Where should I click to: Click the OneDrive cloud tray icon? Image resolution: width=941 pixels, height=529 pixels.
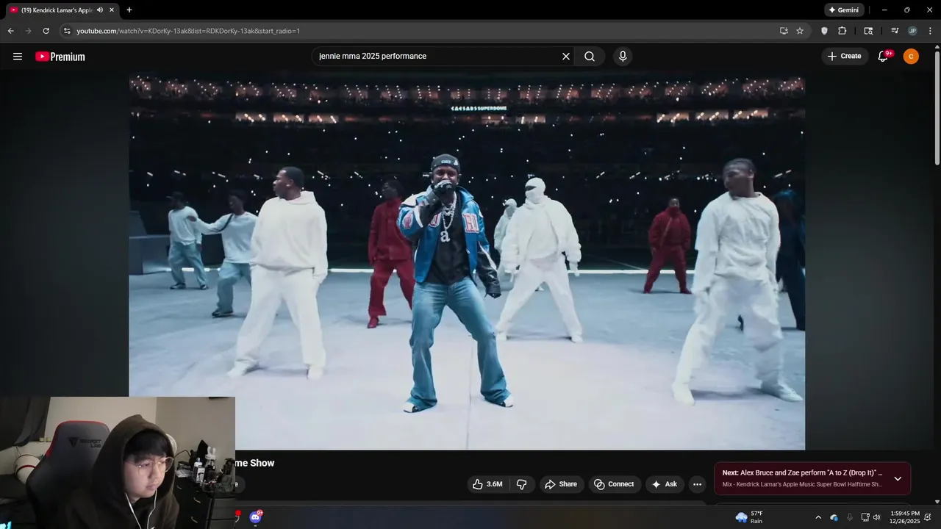tap(834, 517)
